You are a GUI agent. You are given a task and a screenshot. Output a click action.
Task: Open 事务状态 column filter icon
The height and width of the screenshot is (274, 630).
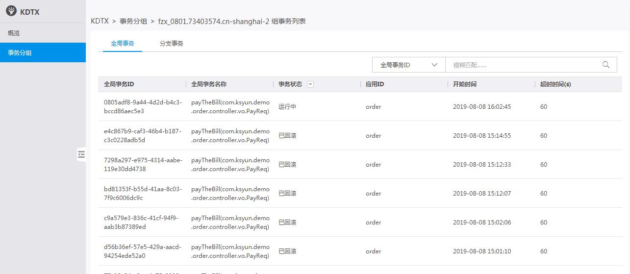click(x=310, y=84)
